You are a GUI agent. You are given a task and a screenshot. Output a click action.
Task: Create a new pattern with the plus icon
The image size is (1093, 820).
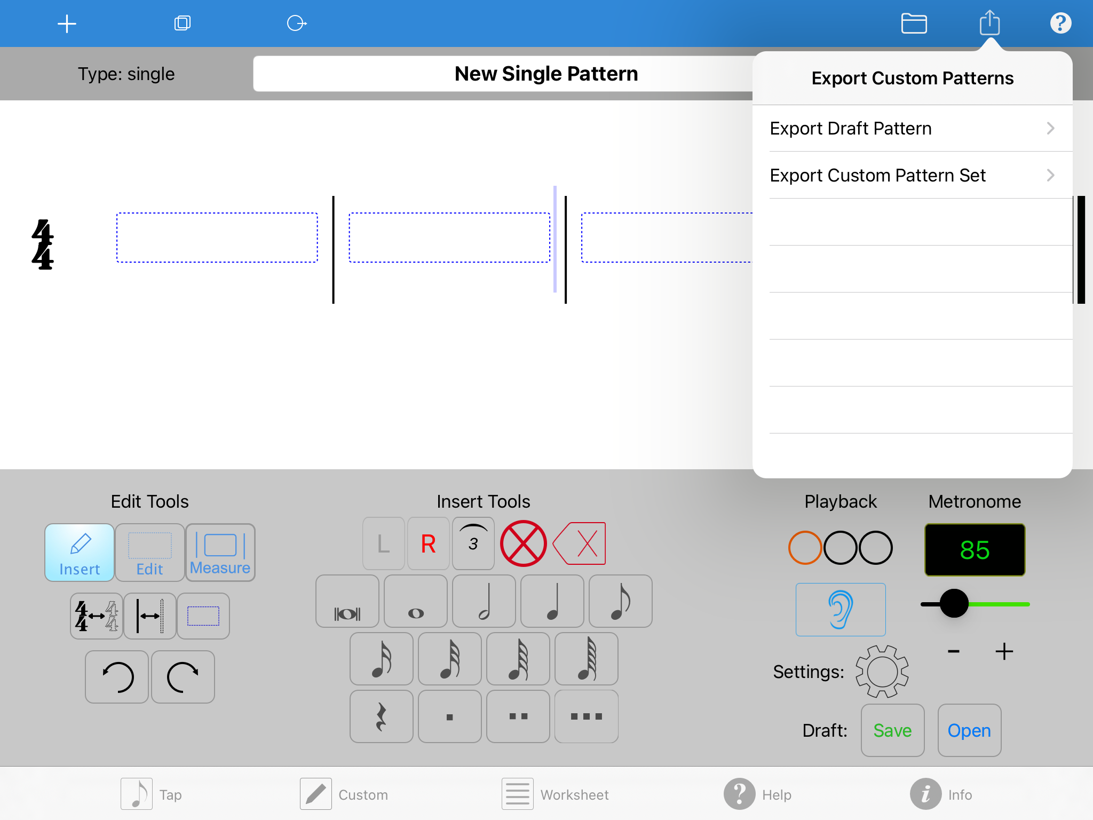pyautogui.click(x=67, y=23)
